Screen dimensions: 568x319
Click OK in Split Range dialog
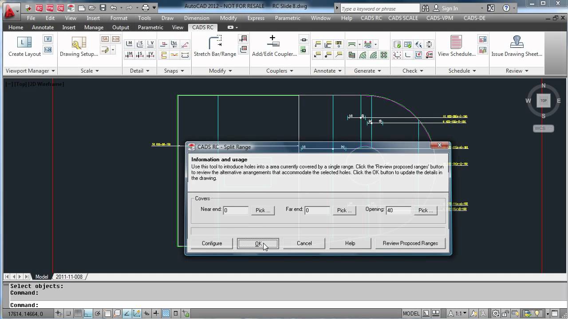click(x=258, y=243)
